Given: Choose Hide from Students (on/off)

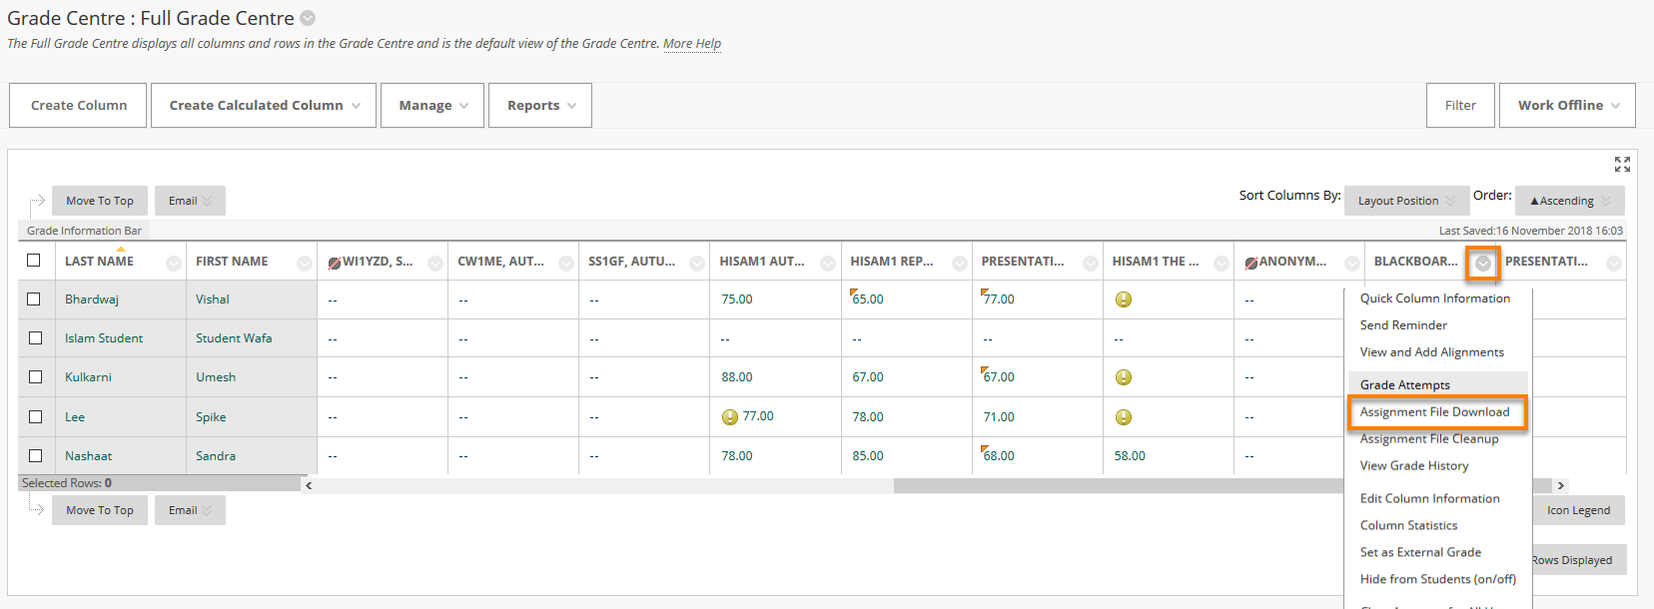Looking at the screenshot, I should [1438, 579].
